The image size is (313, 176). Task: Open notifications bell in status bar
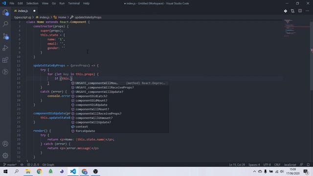coord(308,165)
